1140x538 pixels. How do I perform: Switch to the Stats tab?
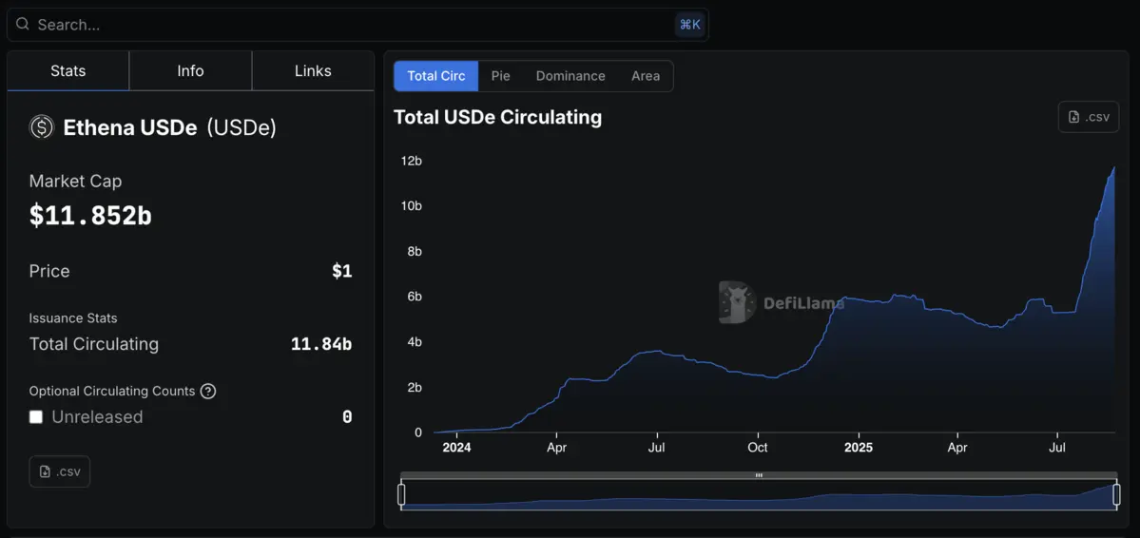click(x=68, y=71)
